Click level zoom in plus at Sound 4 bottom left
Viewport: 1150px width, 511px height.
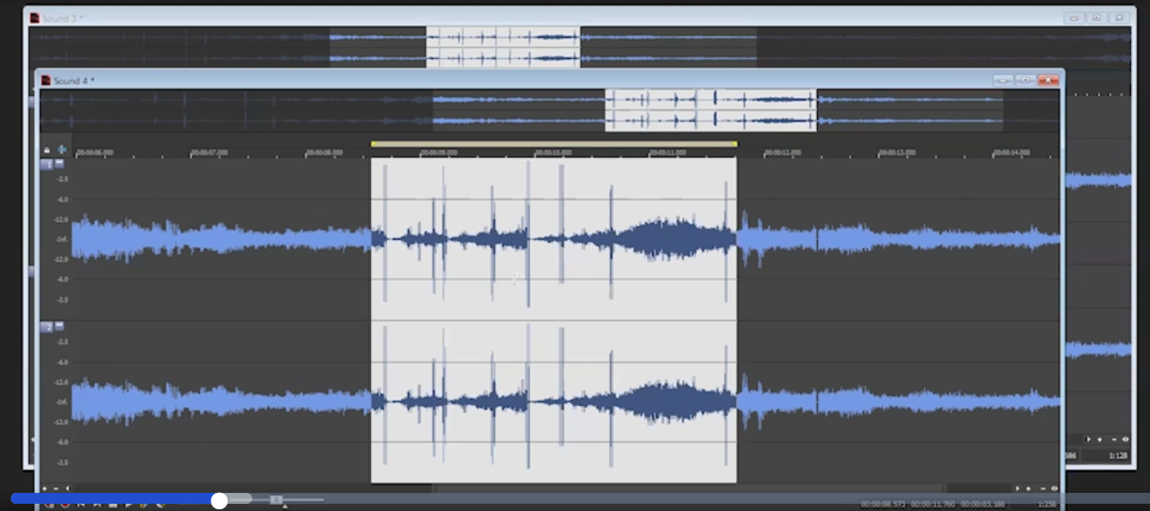44,488
